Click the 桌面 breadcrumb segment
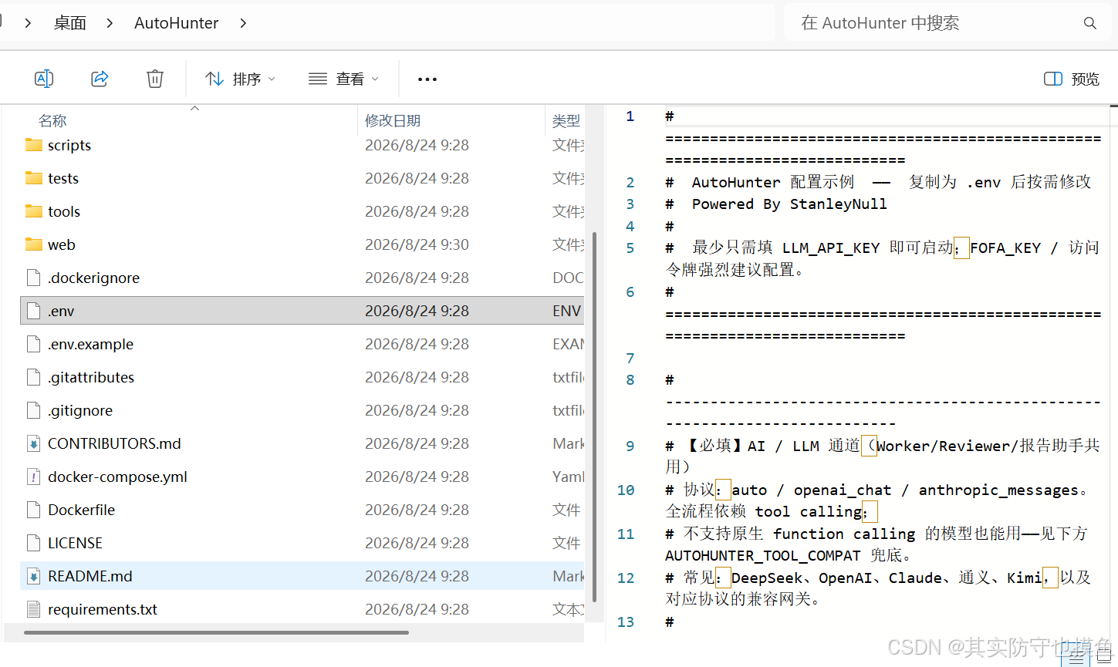This screenshot has height=667, width=1118. tap(69, 23)
